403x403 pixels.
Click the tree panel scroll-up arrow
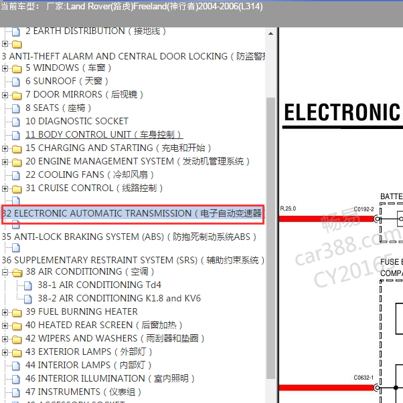270,33
